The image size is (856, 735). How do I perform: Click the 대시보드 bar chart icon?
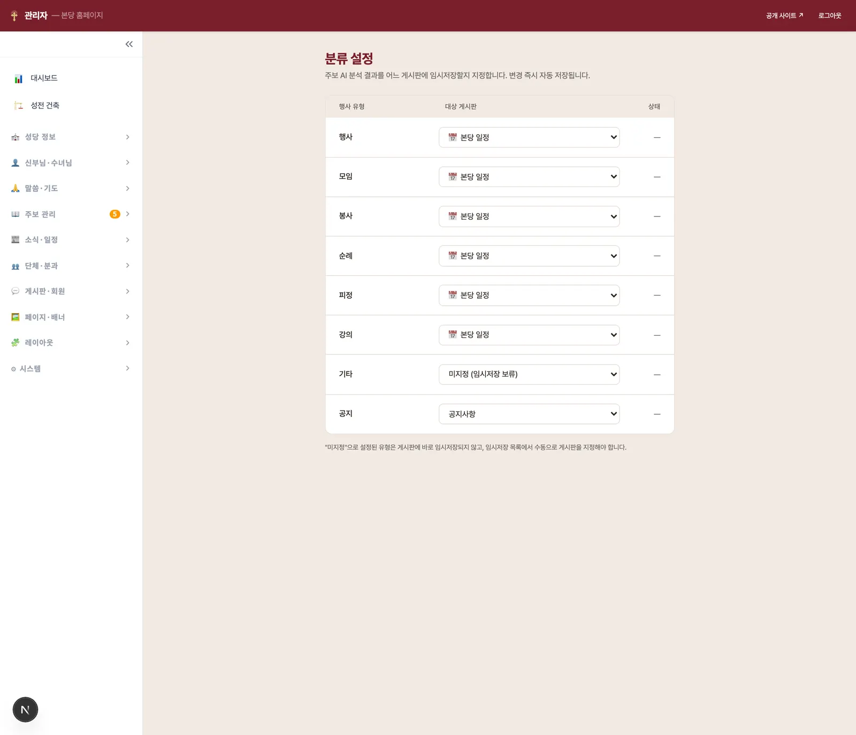click(x=19, y=79)
